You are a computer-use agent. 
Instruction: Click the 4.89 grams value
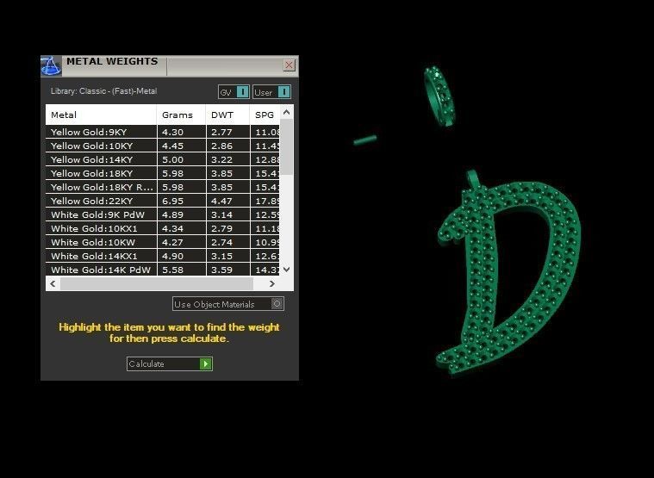[172, 214]
